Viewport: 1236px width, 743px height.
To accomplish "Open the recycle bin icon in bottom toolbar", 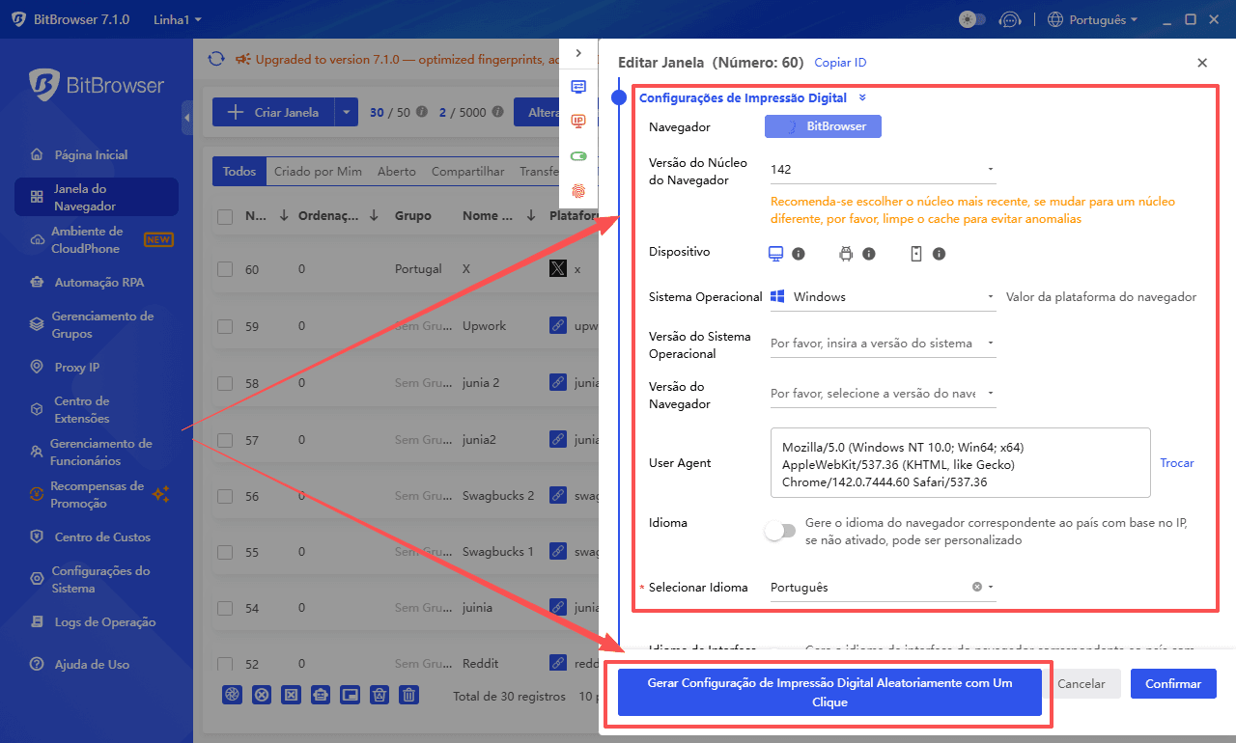I will [x=379, y=694].
